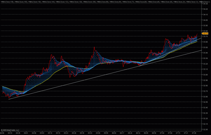Click the 133.50 price axis label

(x=205, y=47)
